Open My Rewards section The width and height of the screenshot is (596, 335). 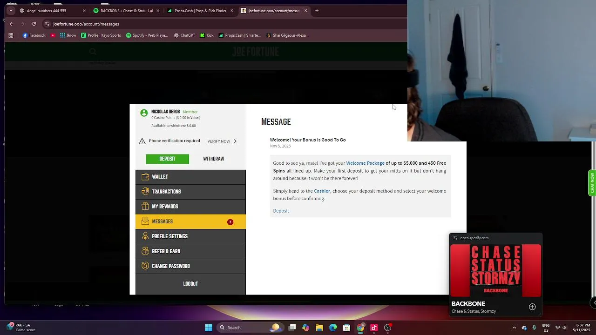coord(190,207)
